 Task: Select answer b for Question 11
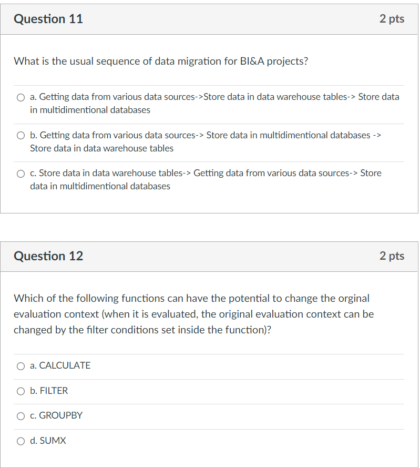click(20, 135)
